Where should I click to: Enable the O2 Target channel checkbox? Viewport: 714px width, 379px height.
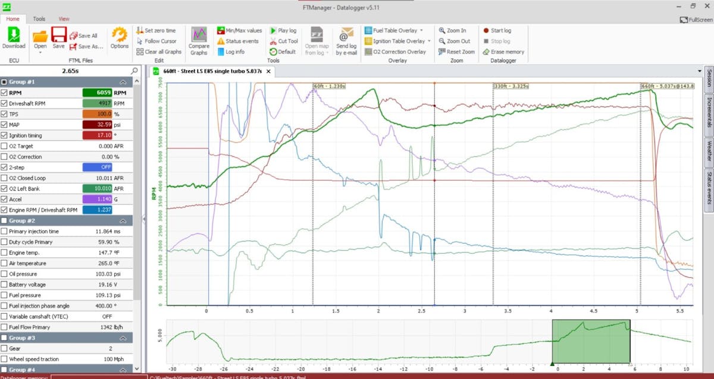tap(5, 146)
